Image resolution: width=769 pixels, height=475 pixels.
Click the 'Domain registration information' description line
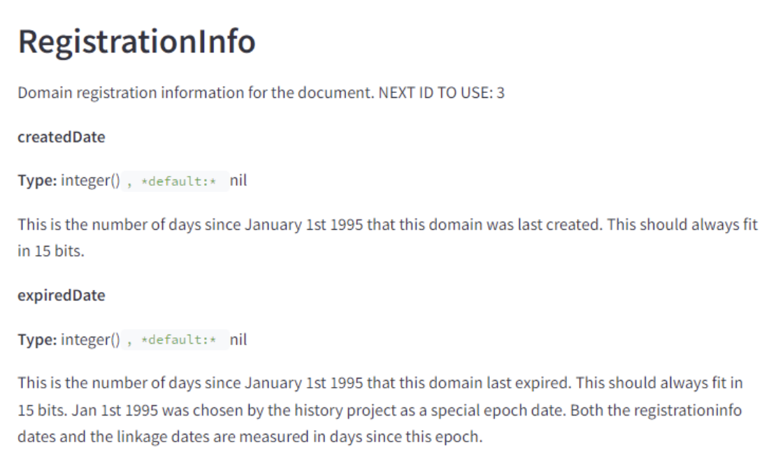[196, 93]
